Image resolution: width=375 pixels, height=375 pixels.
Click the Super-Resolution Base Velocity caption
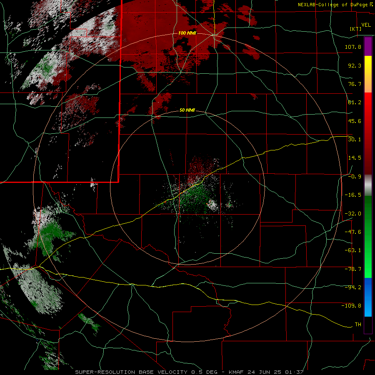[x=189, y=372]
